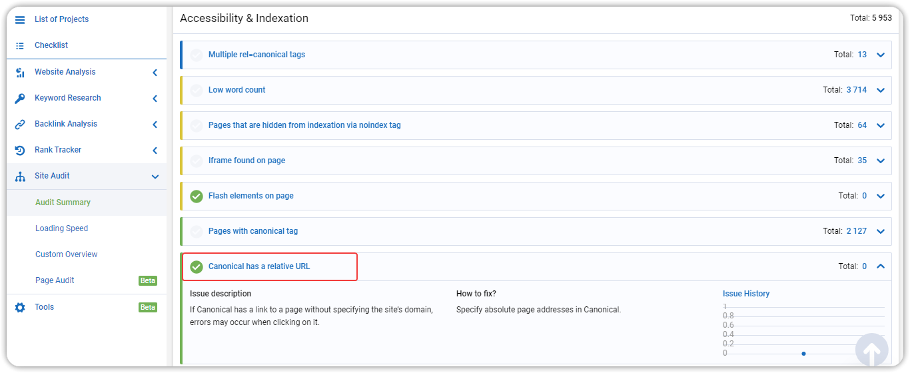Click the Tools gear icon
Screen dimensions: 910x373
[20, 307]
